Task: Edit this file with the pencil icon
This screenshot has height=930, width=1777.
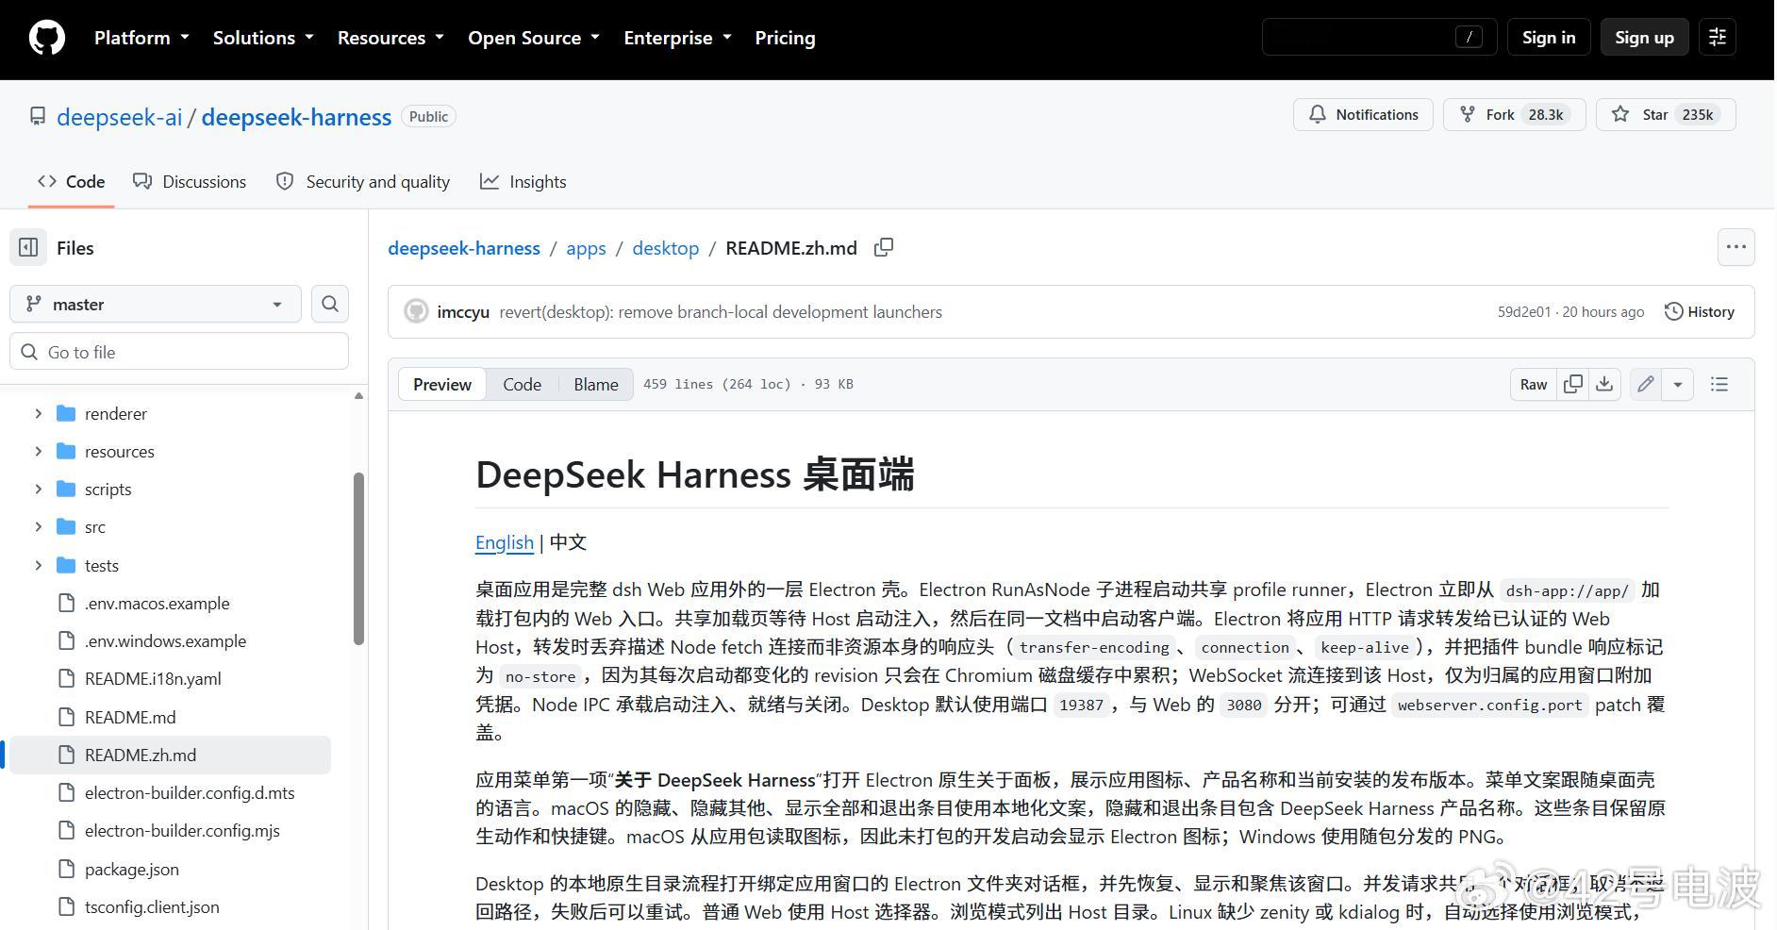Action: (x=1646, y=384)
